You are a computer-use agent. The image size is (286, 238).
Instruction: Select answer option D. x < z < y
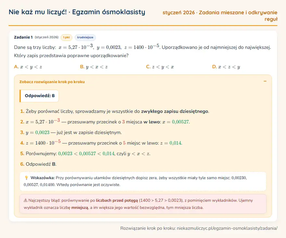226,67
